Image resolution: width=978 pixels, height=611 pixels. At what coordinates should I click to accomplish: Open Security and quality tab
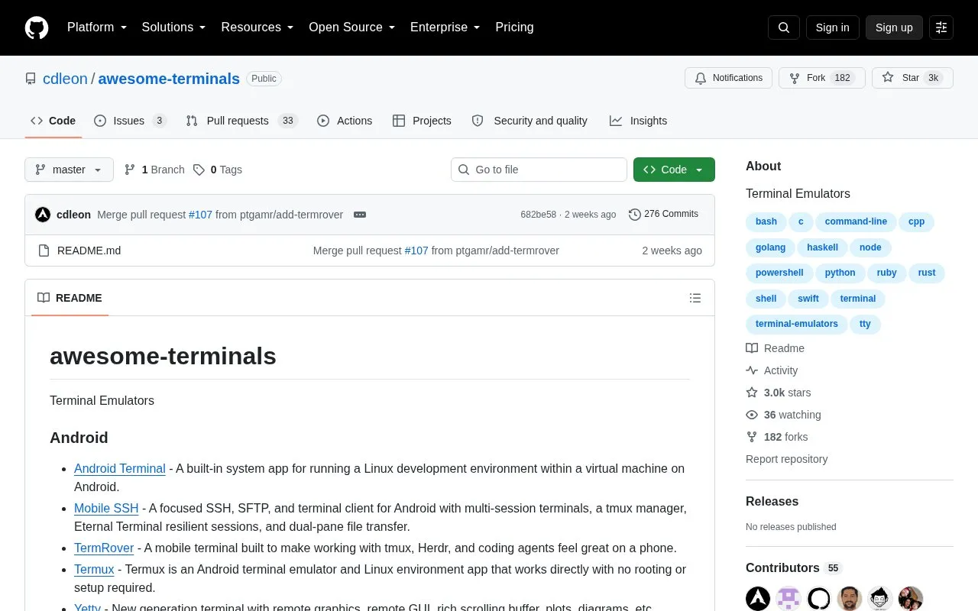(529, 121)
